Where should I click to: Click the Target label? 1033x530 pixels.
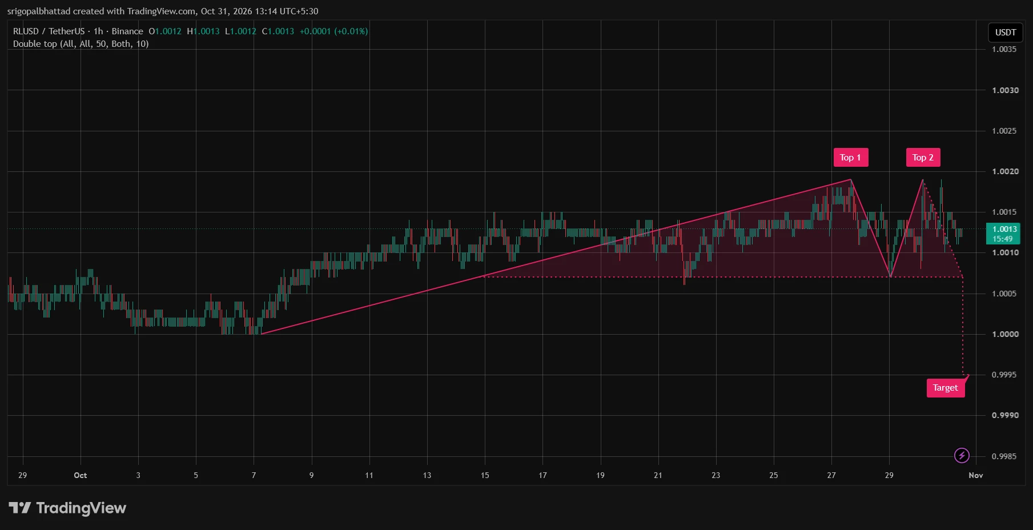click(945, 388)
